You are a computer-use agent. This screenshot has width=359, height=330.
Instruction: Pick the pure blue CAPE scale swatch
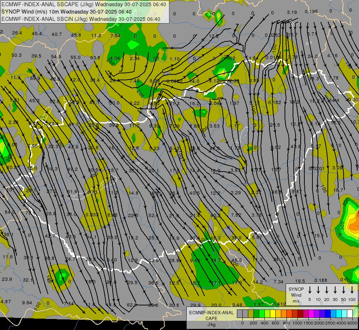327,313
